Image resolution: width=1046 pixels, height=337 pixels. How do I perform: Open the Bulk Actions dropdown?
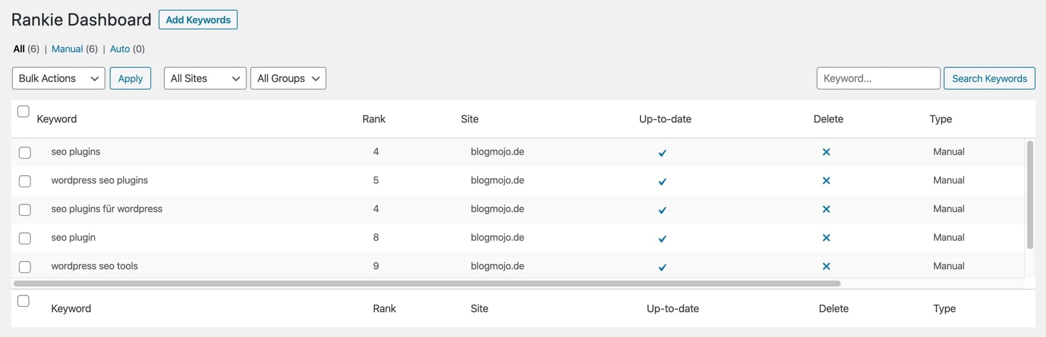pos(58,78)
